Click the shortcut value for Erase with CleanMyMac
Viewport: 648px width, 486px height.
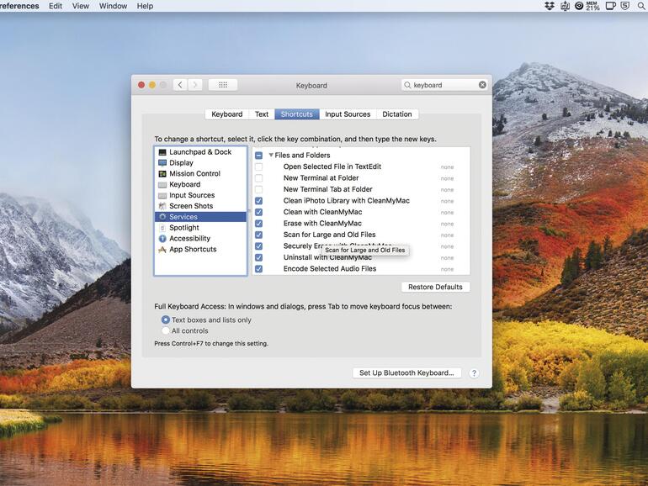tap(447, 225)
